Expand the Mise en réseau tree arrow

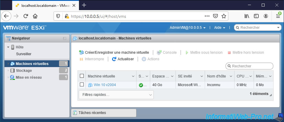pos(8,77)
